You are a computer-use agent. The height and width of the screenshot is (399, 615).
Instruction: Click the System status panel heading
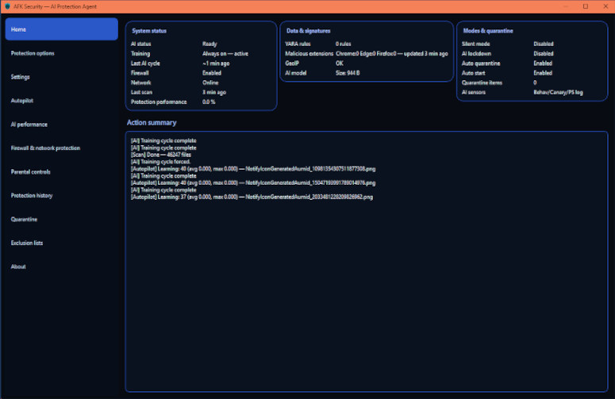(x=149, y=31)
